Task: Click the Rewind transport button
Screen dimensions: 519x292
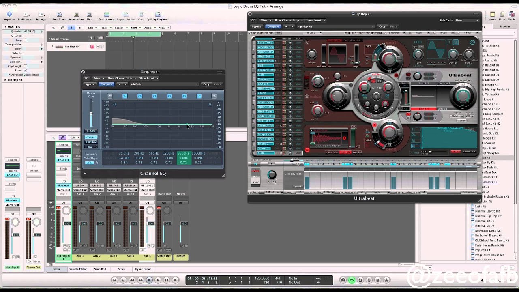Action: 132,280
